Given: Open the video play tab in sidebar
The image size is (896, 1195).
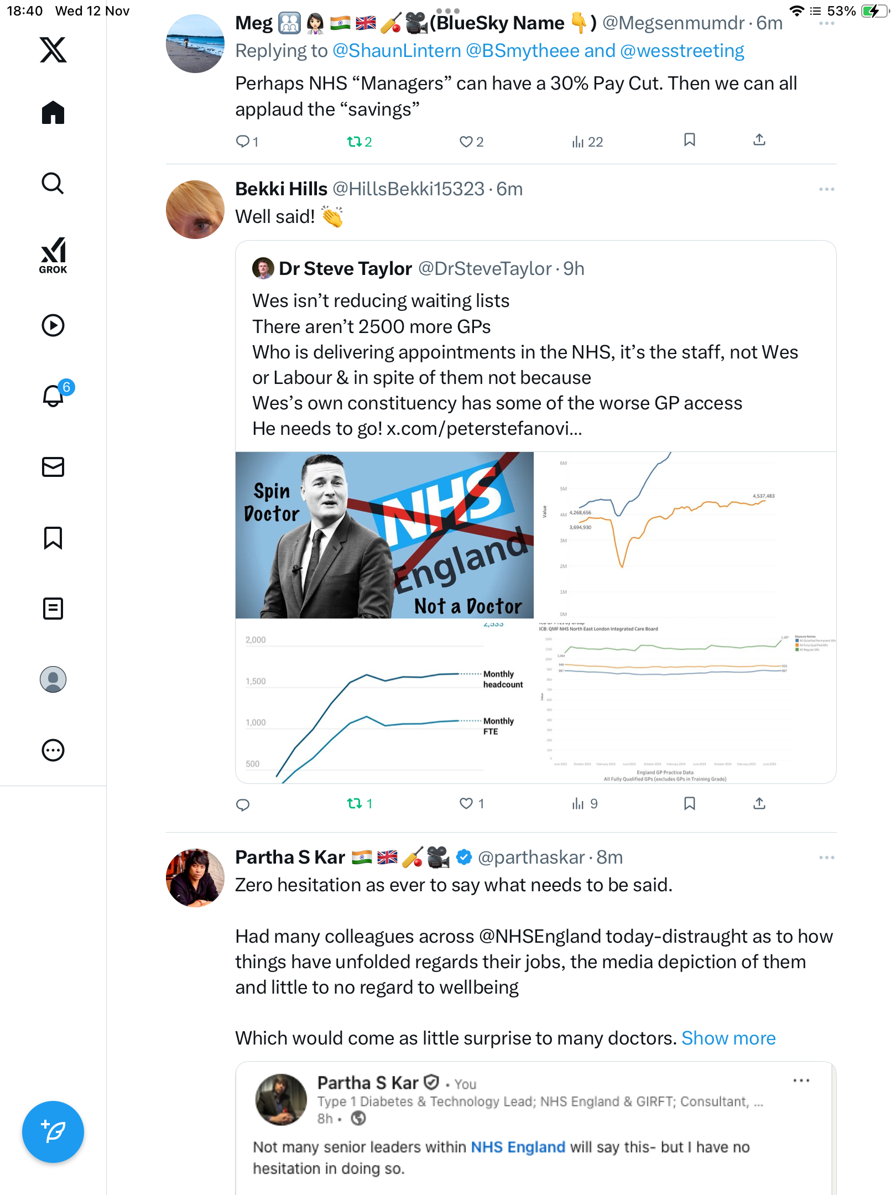Looking at the screenshot, I should tap(53, 325).
